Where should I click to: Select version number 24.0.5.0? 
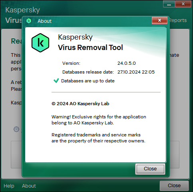pyautogui.click(x=127, y=63)
